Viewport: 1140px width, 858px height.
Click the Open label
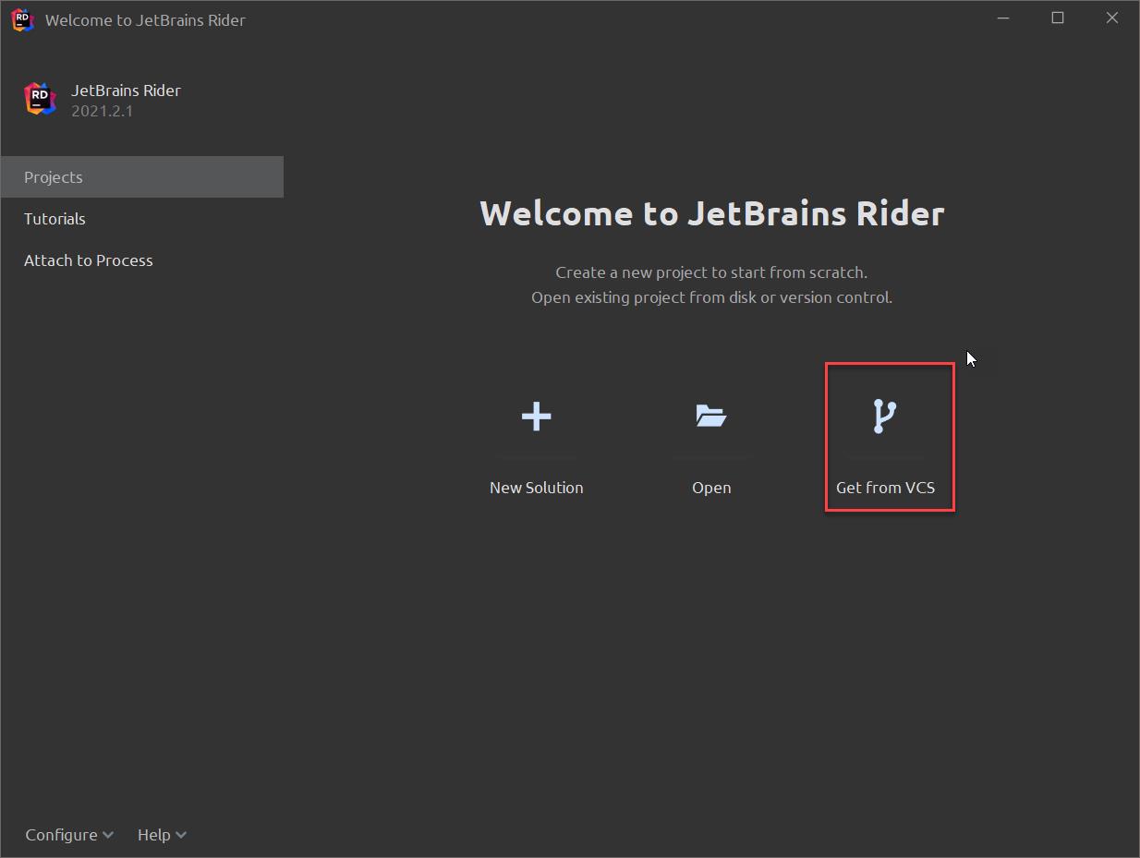[x=711, y=488]
